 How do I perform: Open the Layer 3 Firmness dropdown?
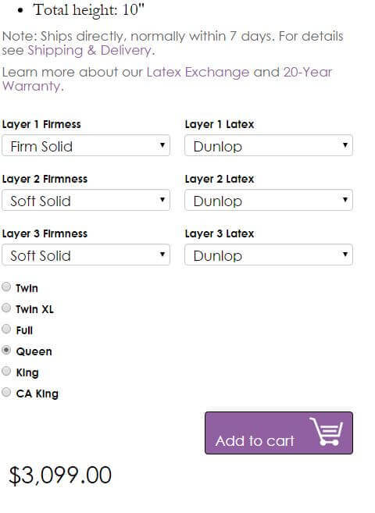click(86, 255)
